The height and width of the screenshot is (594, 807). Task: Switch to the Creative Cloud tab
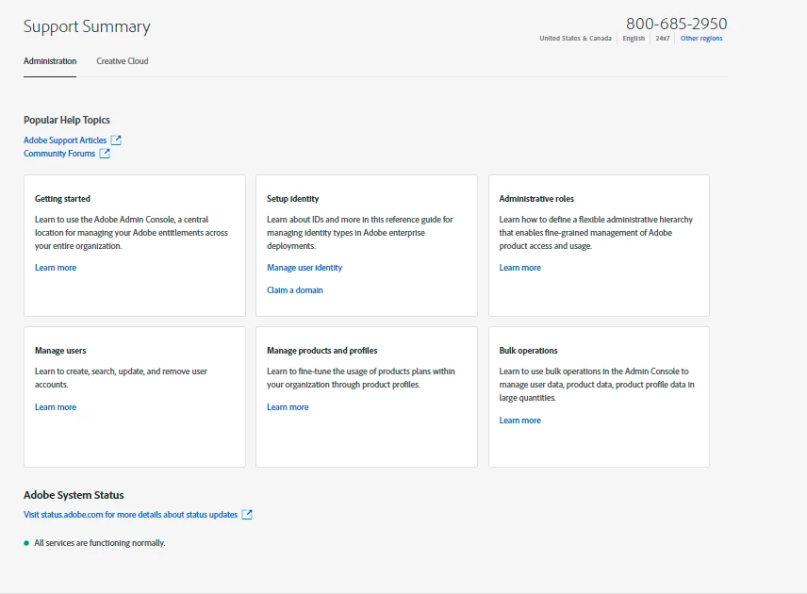click(x=123, y=61)
